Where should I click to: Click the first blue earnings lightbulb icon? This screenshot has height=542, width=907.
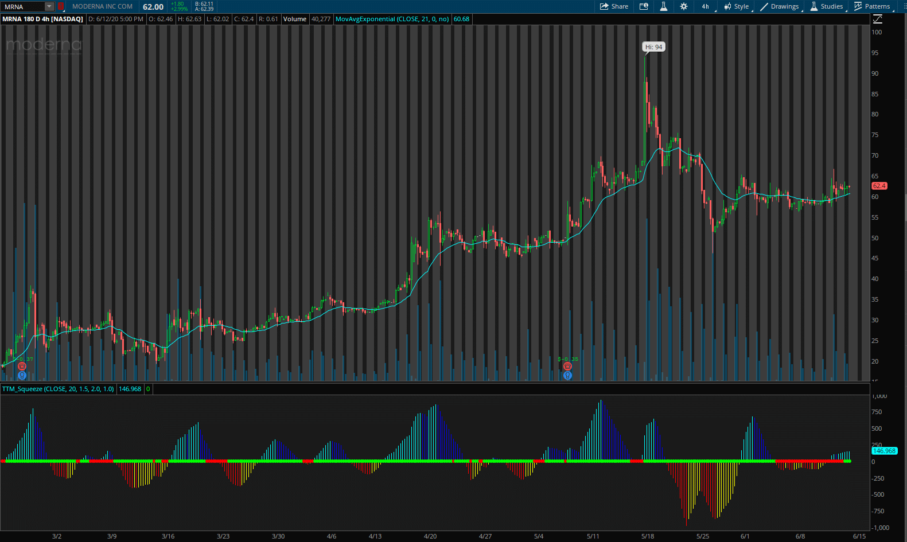(22, 375)
